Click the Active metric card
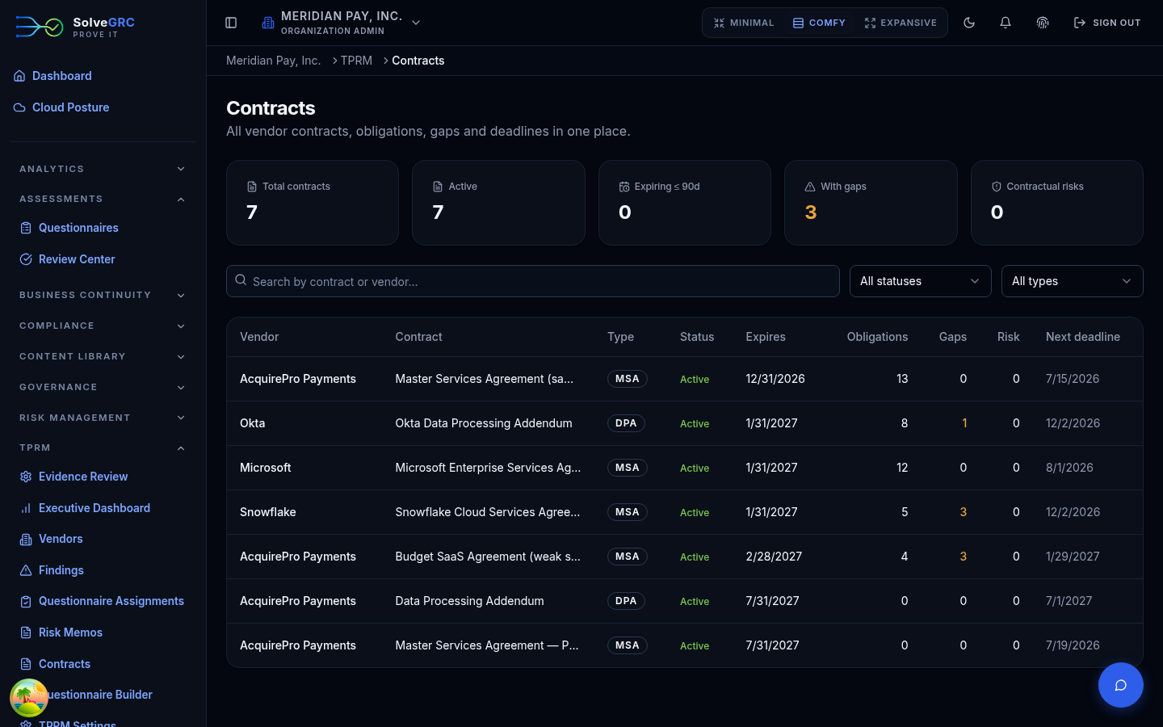 point(498,203)
